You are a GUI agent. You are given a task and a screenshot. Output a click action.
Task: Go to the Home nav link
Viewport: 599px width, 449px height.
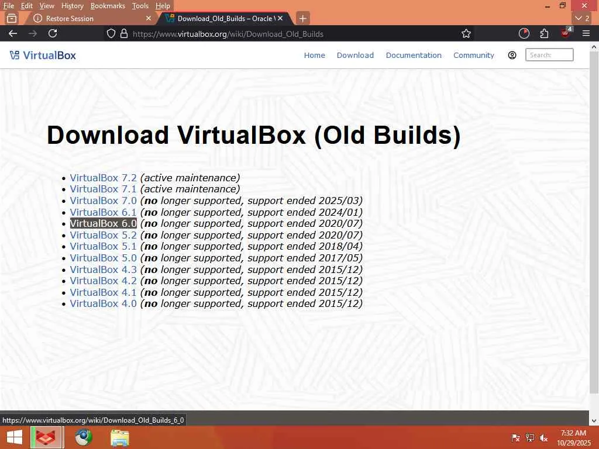click(314, 55)
